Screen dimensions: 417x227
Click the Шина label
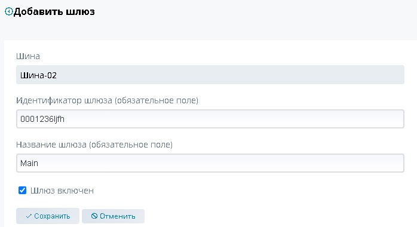click(x=28, y=56)
